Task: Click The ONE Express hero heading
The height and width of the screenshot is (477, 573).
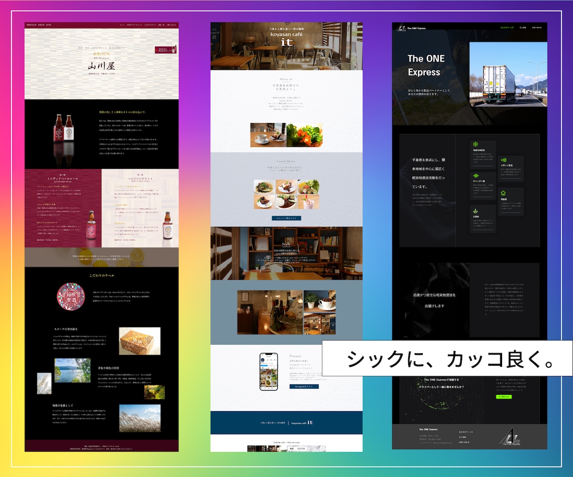Action: (x=426, y=65)
